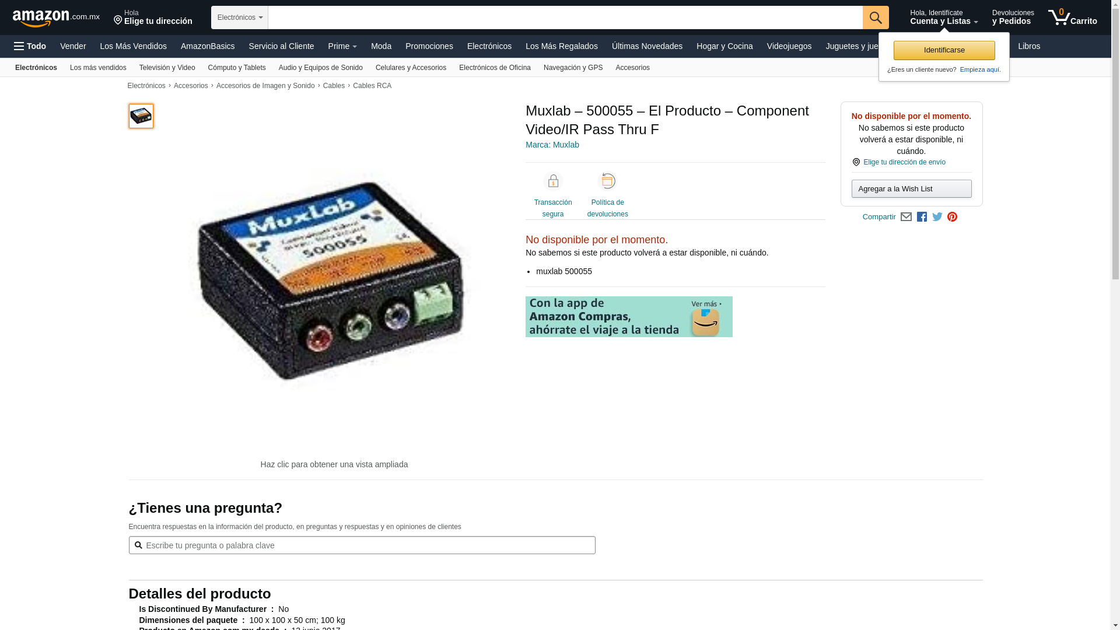Click the secure transaction lock icon
This screenshot has height=630, width=1120.
[553, 181]
